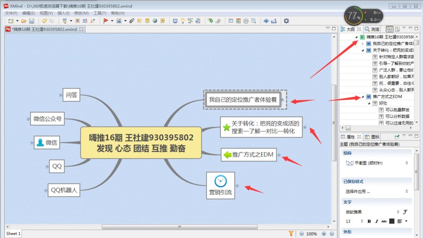
Task: Click the Insert image toolbar icon
Action: (119, 21)
